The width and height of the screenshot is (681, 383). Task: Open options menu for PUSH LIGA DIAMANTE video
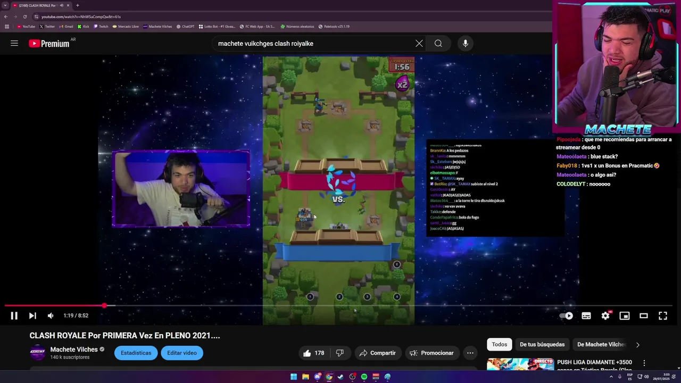644,363
